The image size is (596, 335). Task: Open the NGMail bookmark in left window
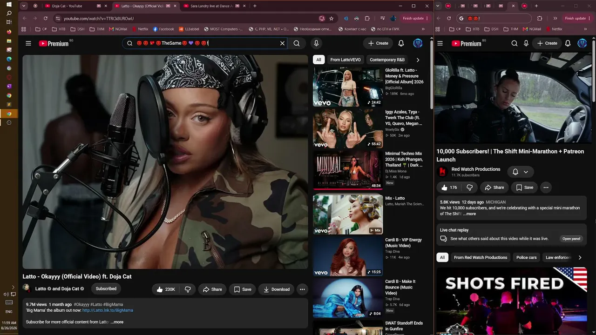coord(118,29)
